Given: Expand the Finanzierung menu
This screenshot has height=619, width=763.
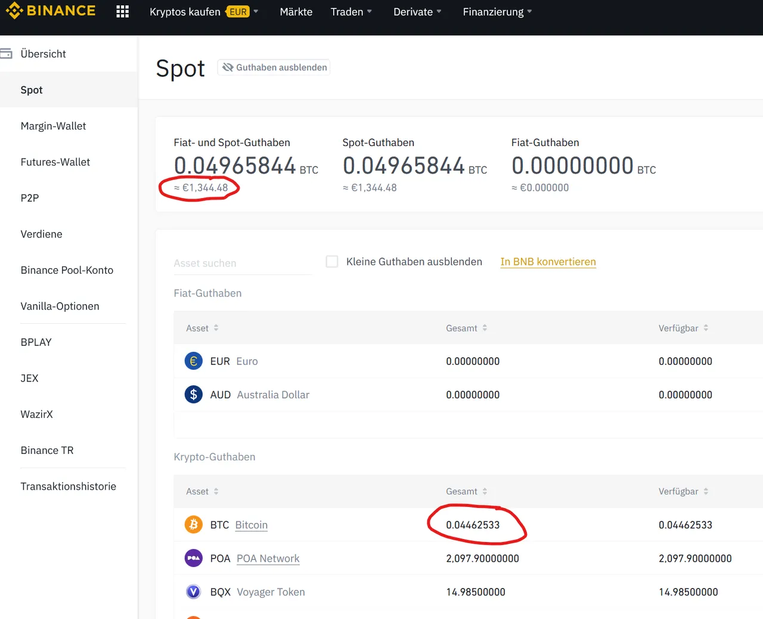Looking at the screenshot, I should coord(497,12).
